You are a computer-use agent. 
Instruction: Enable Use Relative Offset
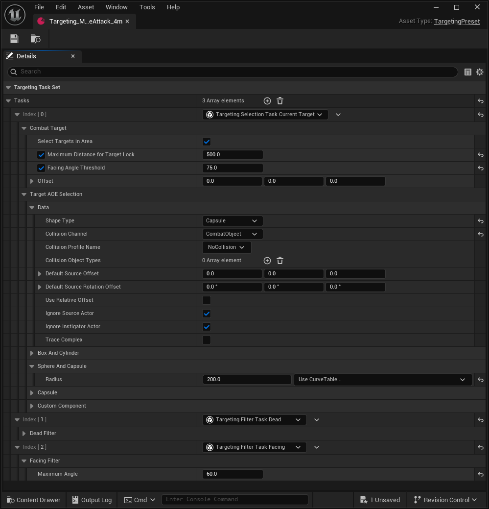[207, 300]
